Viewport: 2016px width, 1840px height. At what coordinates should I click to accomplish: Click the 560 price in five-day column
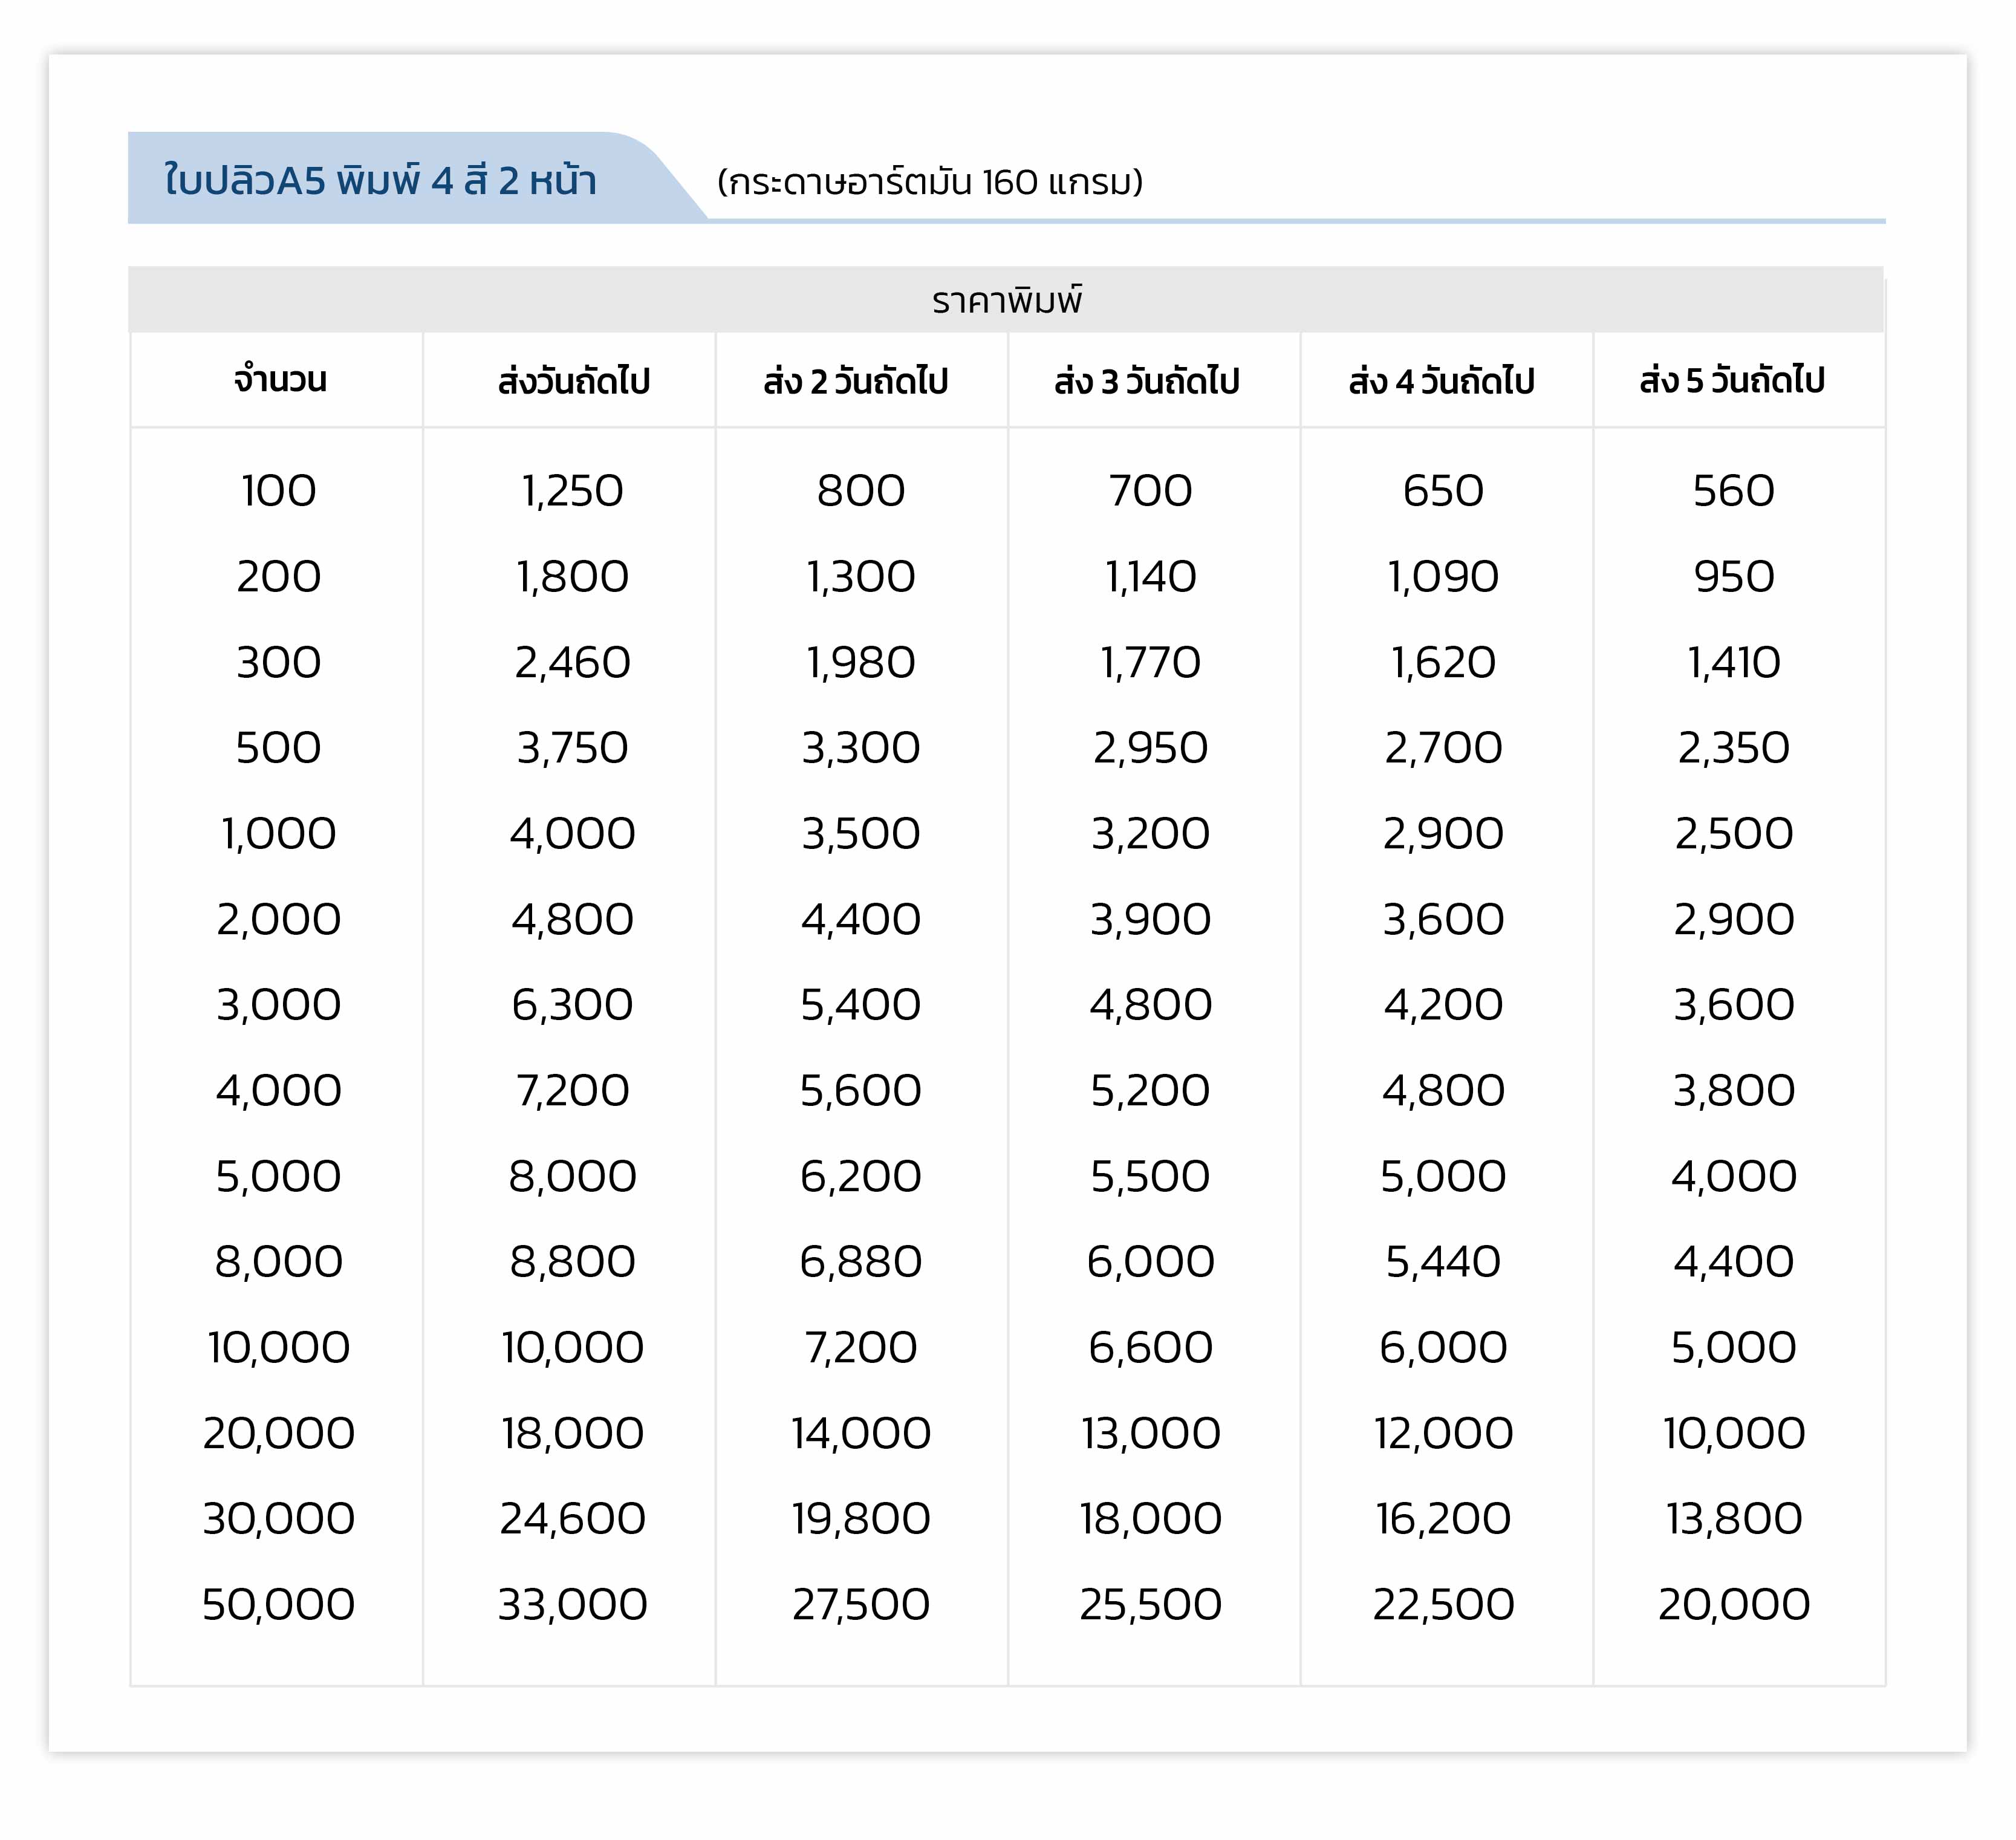[1733, 491]
